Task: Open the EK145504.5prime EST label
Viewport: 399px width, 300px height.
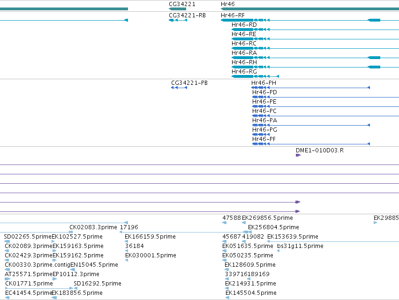Action: coord(251,293)
